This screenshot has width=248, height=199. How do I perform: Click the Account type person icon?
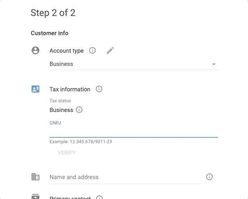pos(35,50)
